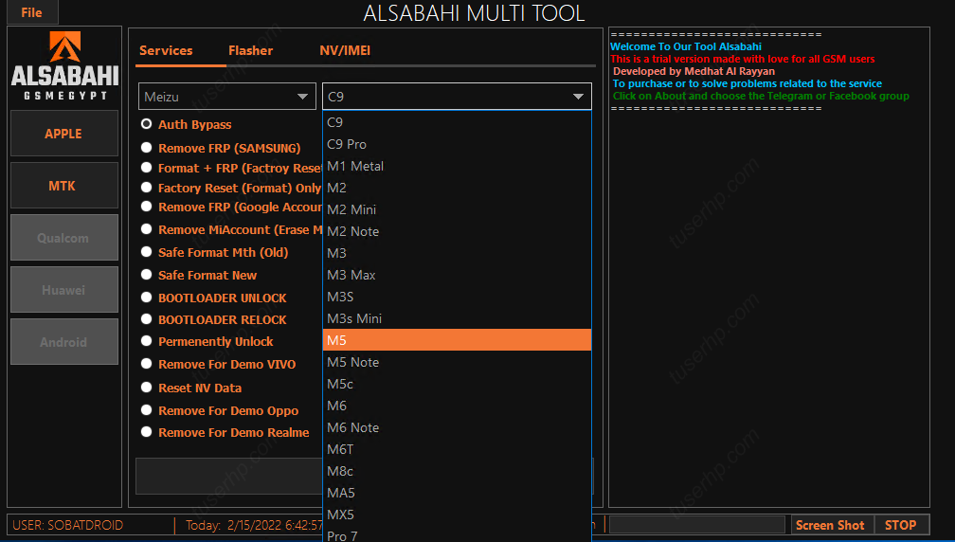Click the Today date status text

coord(255,525)
